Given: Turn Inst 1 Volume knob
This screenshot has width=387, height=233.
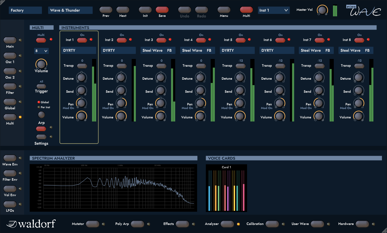Looking at the screenshot, I should point(81,116).
